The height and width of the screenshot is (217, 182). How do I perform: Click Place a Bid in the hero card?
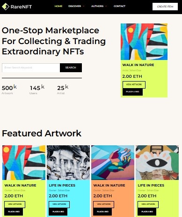pyautogui.click(x=132, y=92)
